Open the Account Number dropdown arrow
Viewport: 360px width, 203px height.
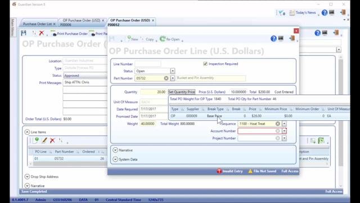coord(284,131)
